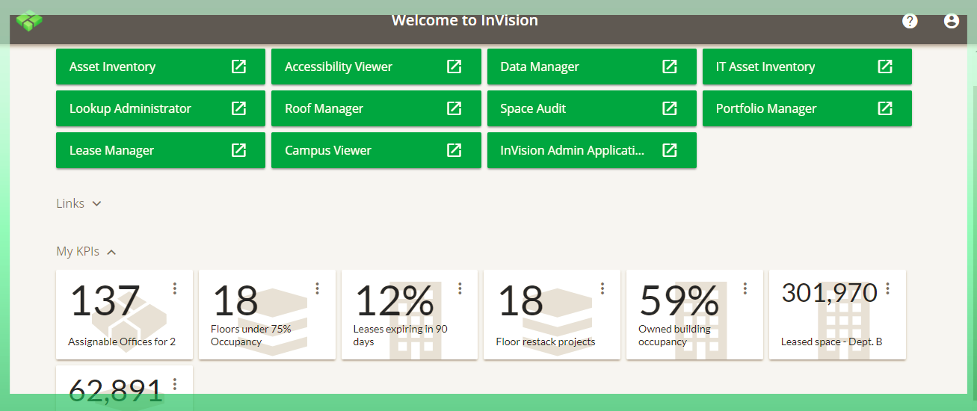Open three-dot menu on Assignable Offices KPI
This screenshot has width=977, height=411.
pos(175,288)
